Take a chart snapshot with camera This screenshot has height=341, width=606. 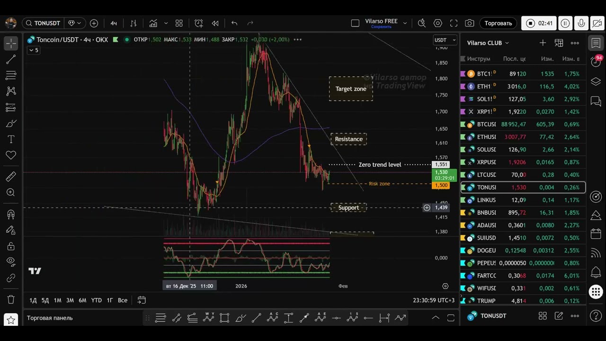point(470,23)
